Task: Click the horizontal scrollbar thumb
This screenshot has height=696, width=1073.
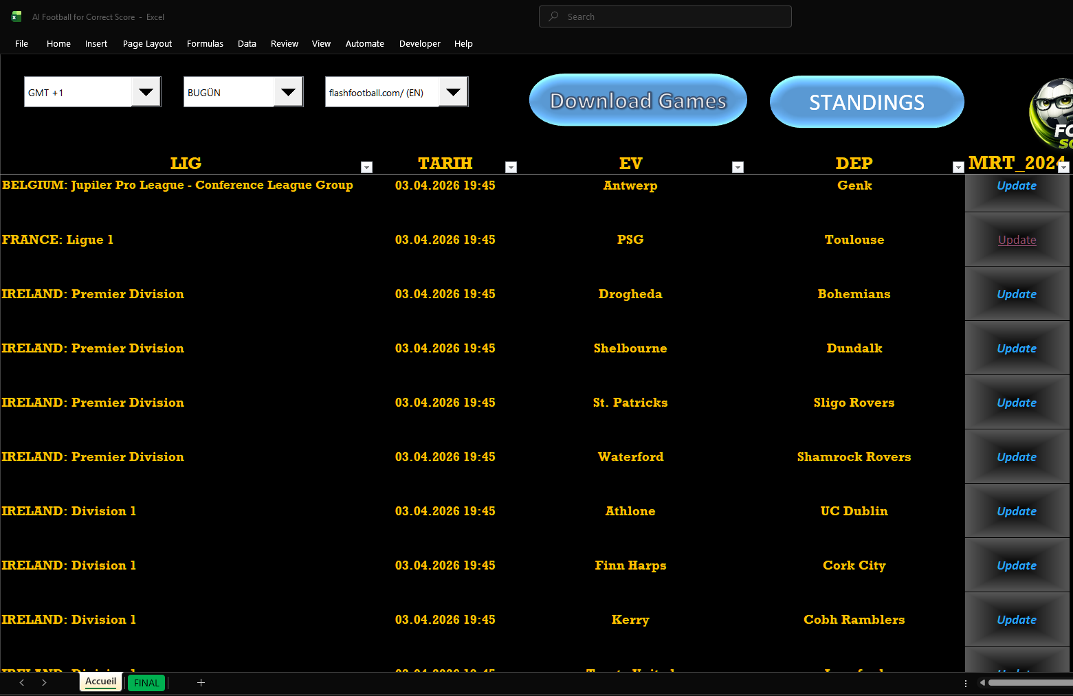Action: [x=1030, y=683]
